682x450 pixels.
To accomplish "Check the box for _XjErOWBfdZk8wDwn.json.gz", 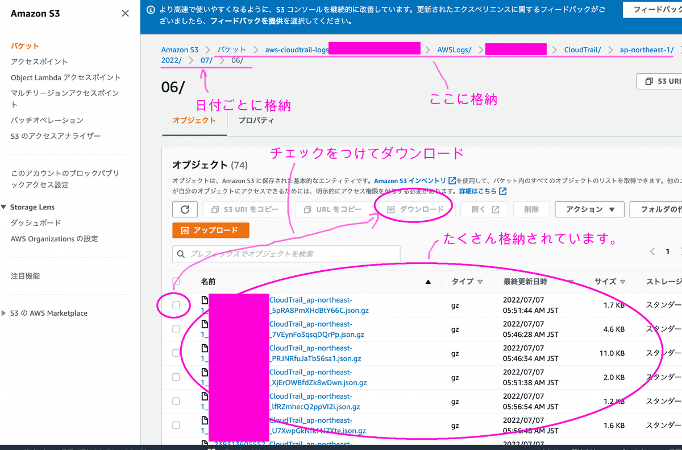I will pyautogui.click(x=176, y=377).
